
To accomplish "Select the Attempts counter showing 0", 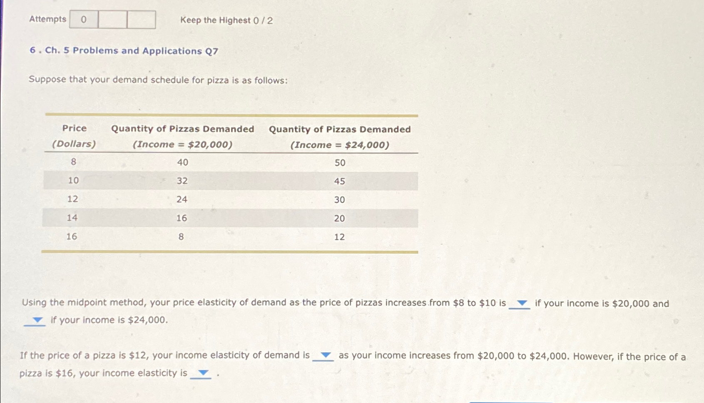I will click(83, 19).
